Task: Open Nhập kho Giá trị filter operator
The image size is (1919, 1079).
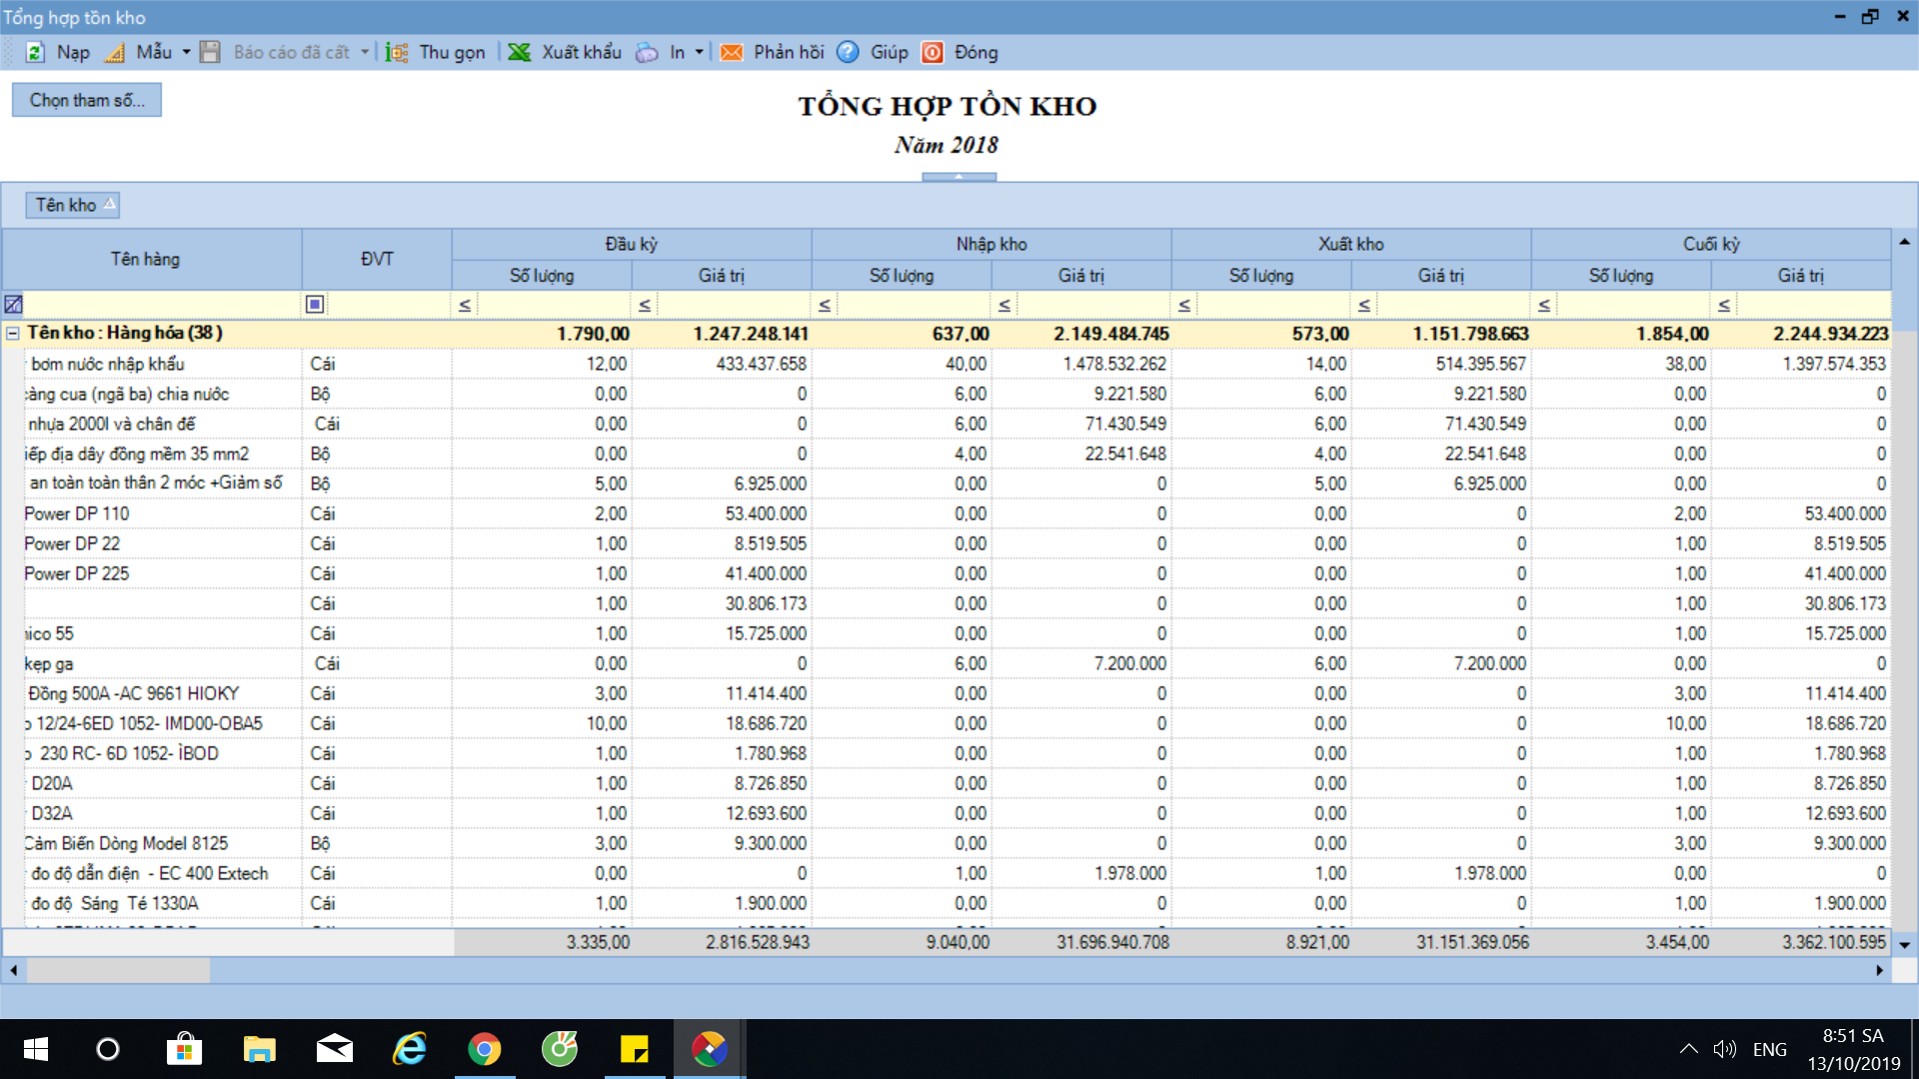Action: click(x=1004, y=305)
